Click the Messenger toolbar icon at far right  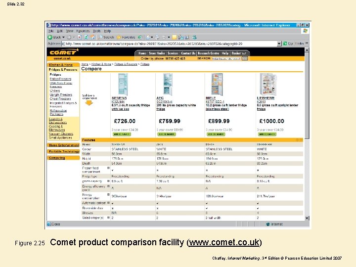pyautogui.click(x=194, y=37)
